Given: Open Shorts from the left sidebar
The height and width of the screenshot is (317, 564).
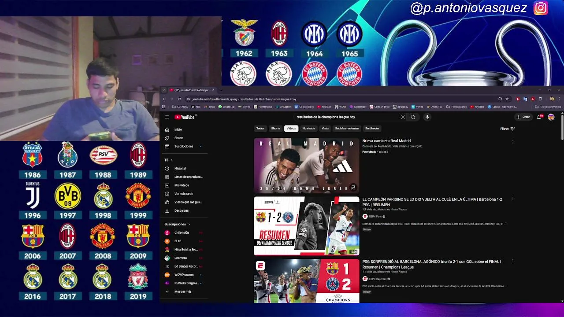Looking at the screenshot, I should click(x=178, y=138).
